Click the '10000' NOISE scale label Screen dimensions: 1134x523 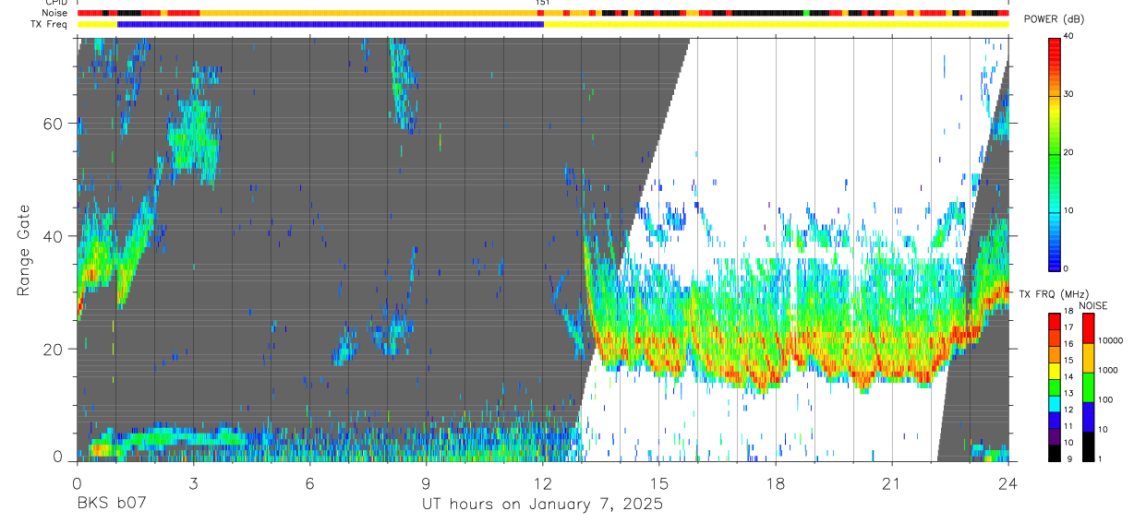(1111, 340)
